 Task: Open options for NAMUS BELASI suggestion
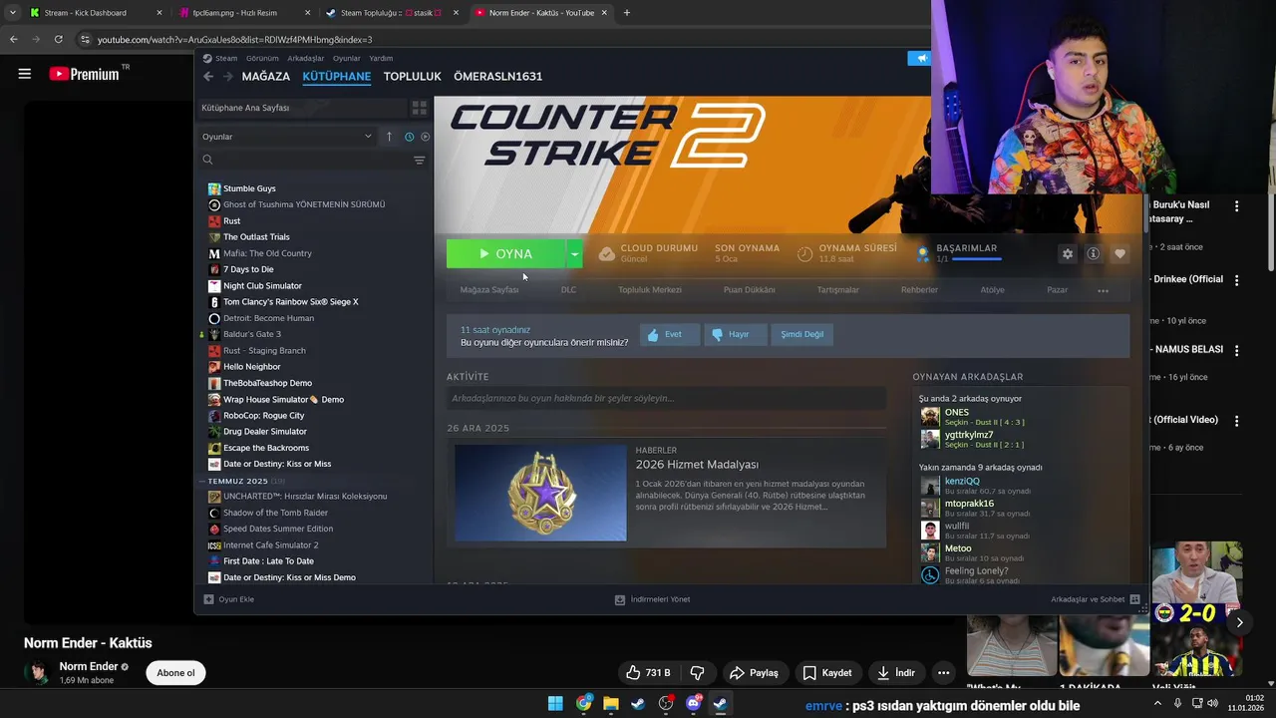point(1236,350)
